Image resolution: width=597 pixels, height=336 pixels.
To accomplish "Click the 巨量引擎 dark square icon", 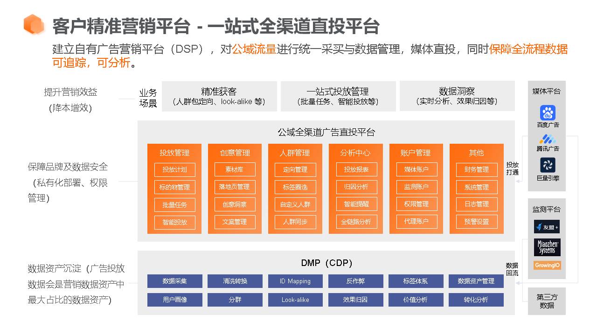I will pos(548,165).
